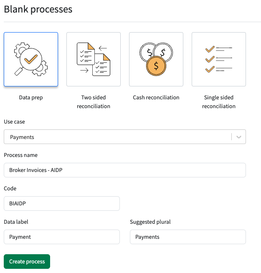The image size is (261, 273).
Task: Open the Use case Payments combo box
Action: point(125,137)
